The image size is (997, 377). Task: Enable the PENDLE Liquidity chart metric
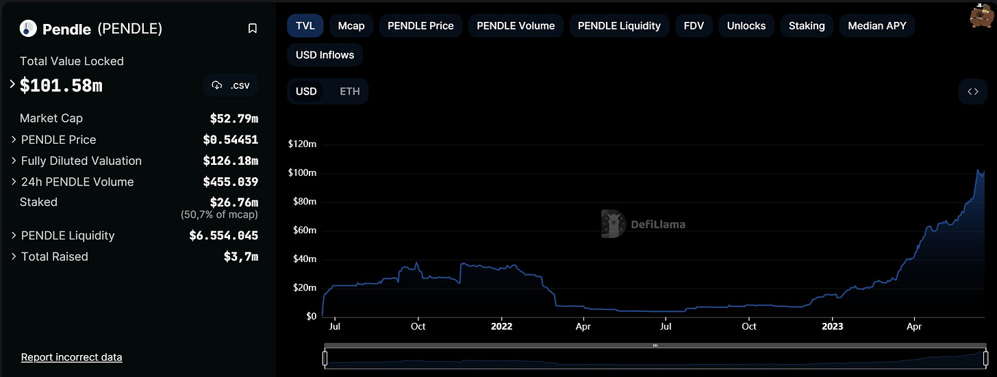(619, 26)
